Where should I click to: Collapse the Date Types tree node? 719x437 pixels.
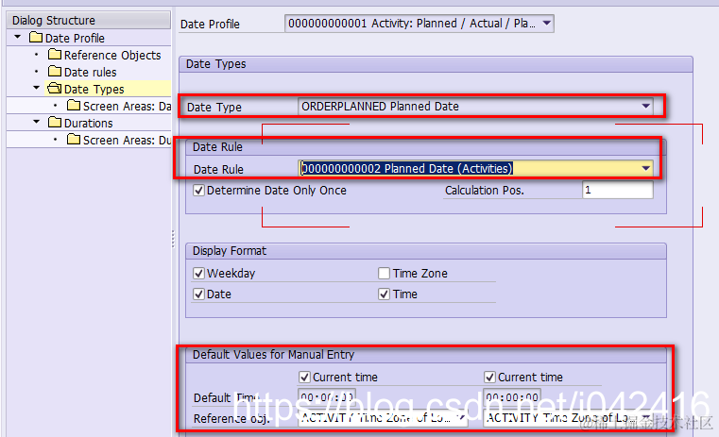tap(37, 88)
